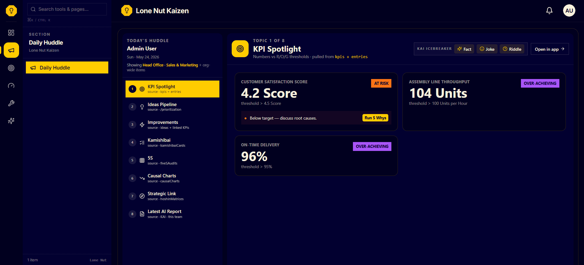The image size is (584, 265).
Task: Open the AU user avatar menu
Action: tap(569, 10)
